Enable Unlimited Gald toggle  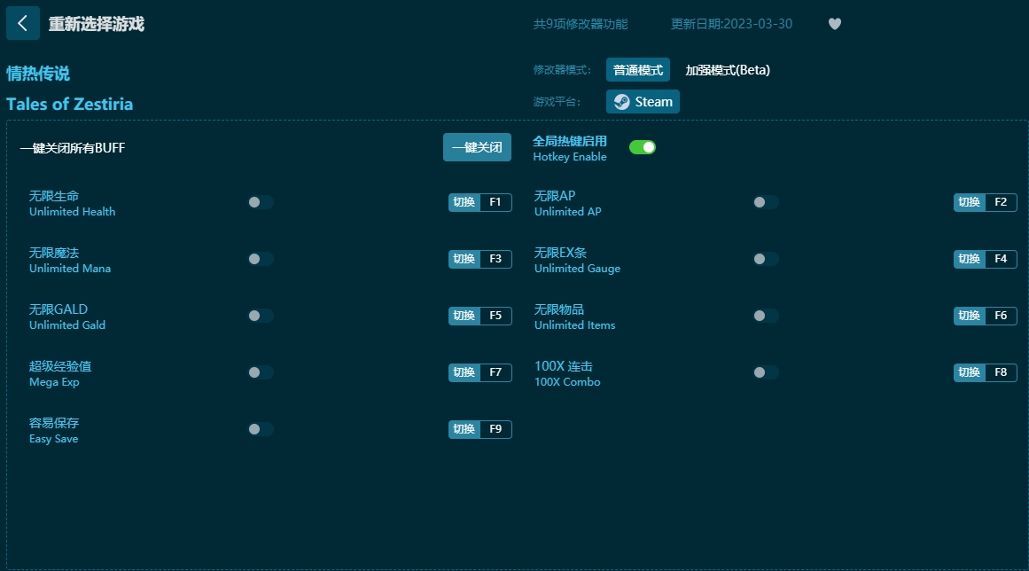pyautogui.click(x=261, y=316)
